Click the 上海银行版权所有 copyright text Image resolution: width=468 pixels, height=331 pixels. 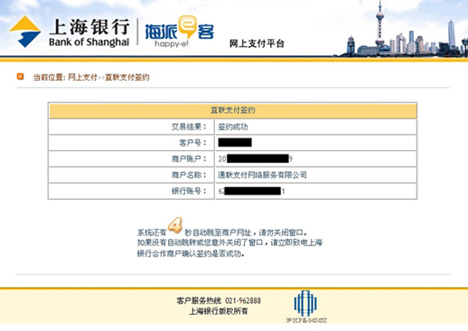coord(219,311)
